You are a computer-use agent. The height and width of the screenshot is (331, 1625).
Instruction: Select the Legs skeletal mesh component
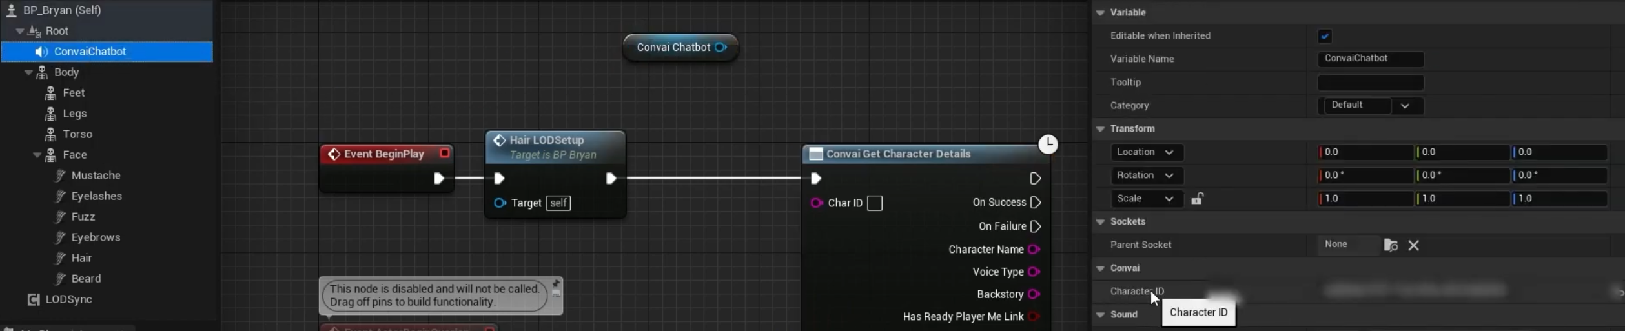(74, 114)
